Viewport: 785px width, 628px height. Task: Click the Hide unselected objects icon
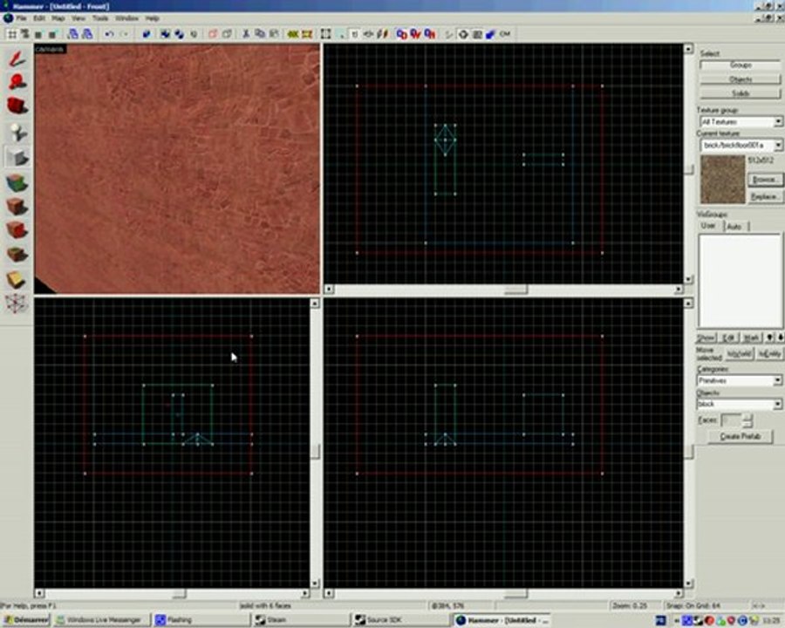point(227,34)
